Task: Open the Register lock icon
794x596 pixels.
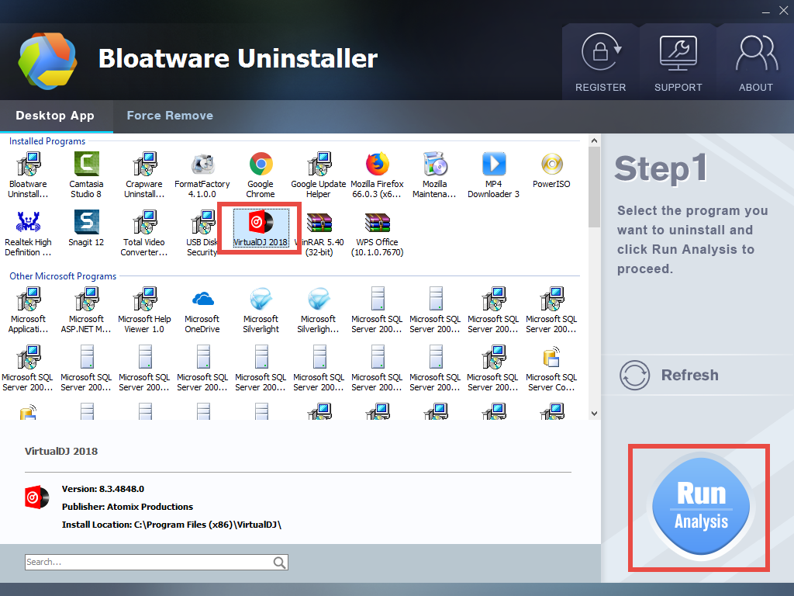Action: tap(601, 53)
